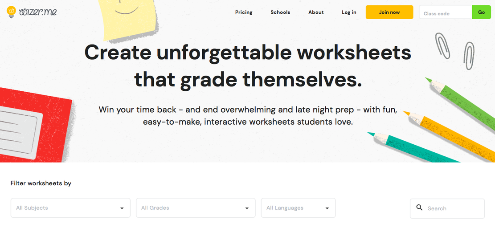The image size is (495, 228).
Task: Click the green Go button
Action: click(x=482, y=12)
